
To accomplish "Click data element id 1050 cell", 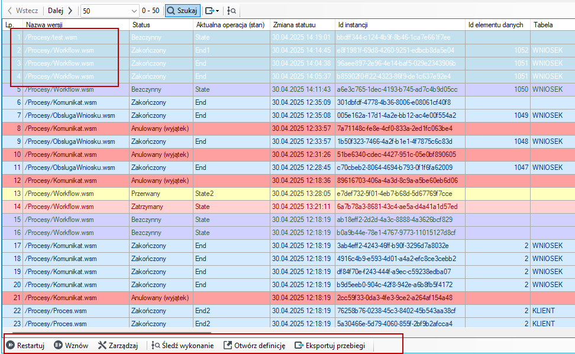I will click(x=498, y=89).
